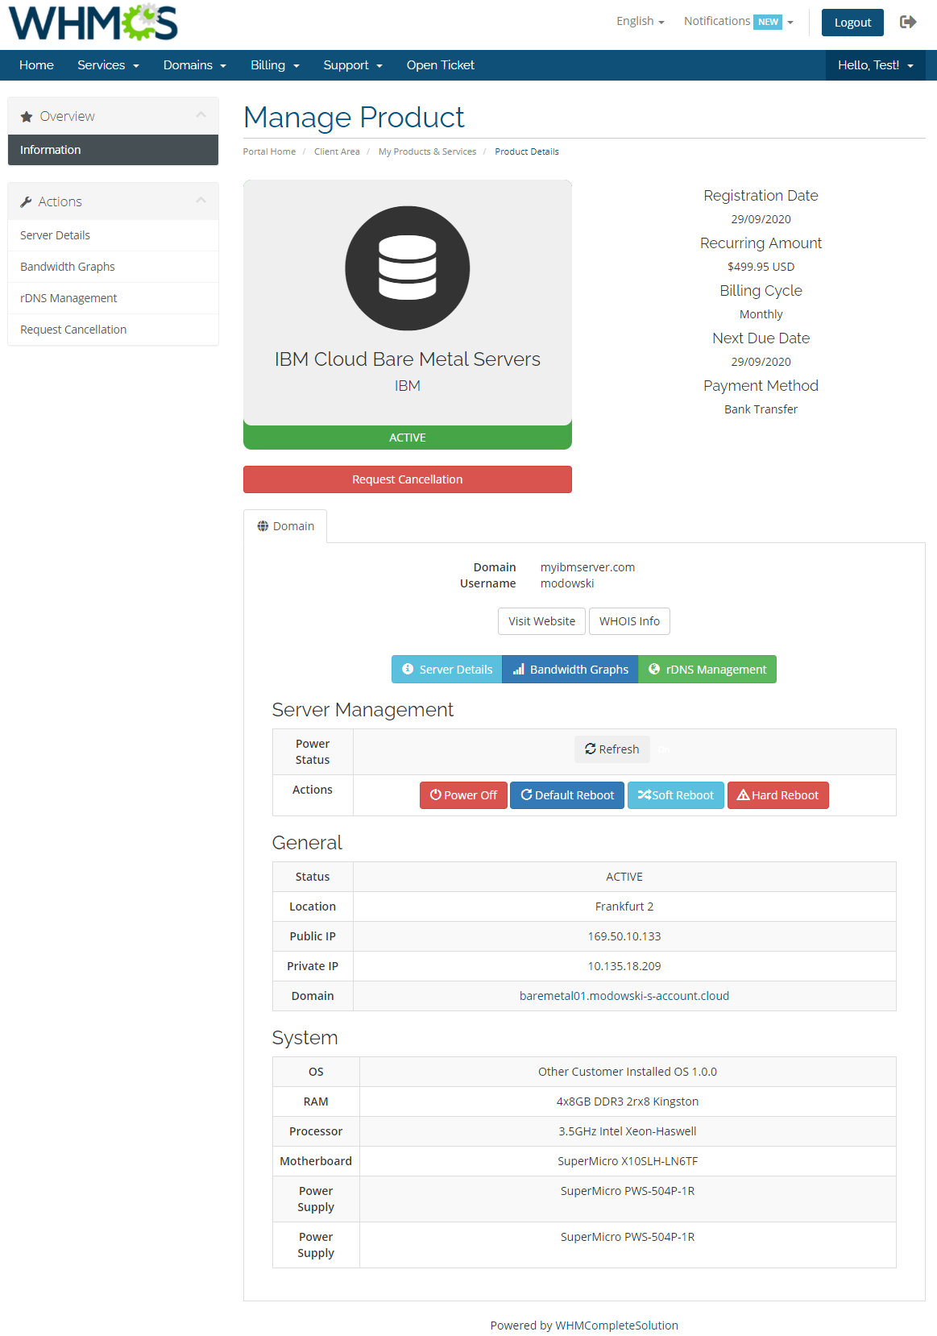Click the star icon beside Overview

coord(27,117)
